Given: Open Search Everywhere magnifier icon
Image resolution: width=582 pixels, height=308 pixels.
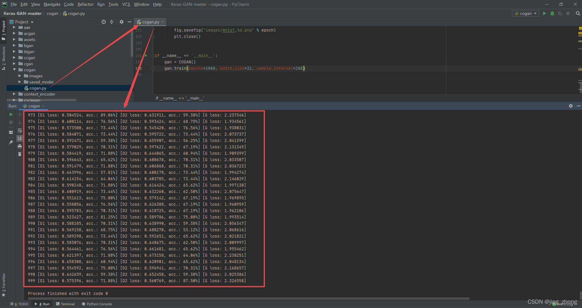Looking at the screenshot, I should (x=578, y=13).
